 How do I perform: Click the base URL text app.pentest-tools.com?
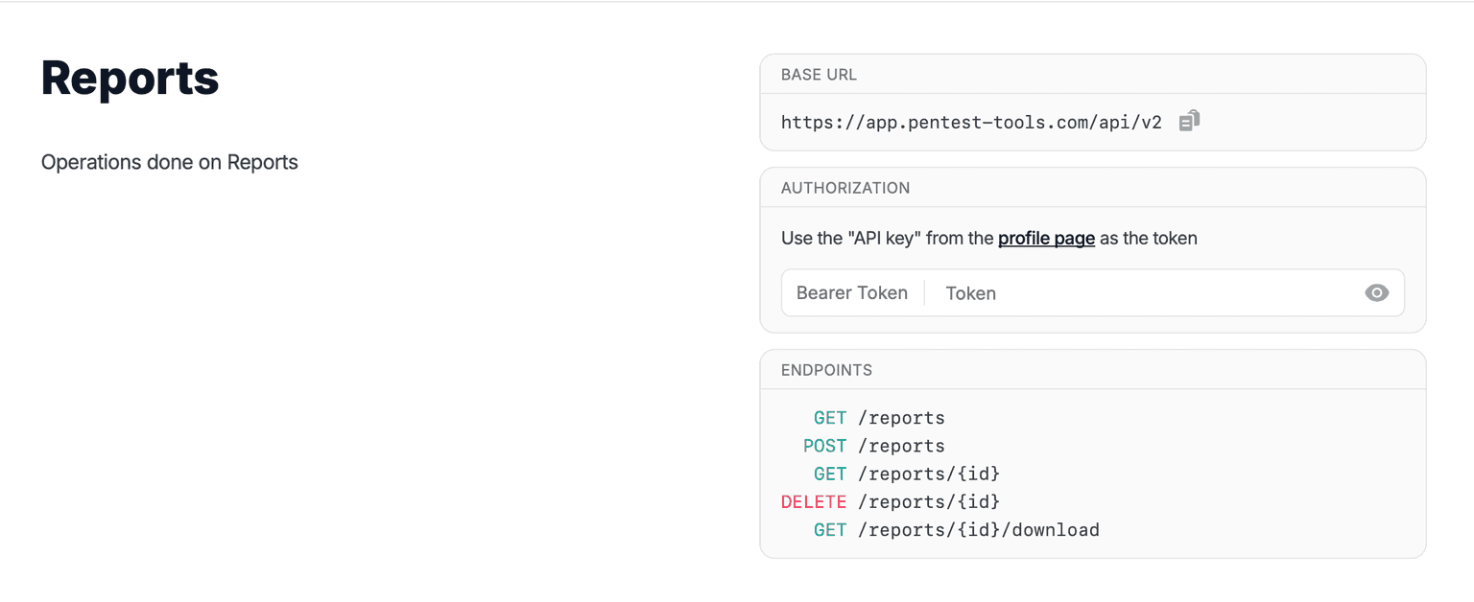coord(970,122)
